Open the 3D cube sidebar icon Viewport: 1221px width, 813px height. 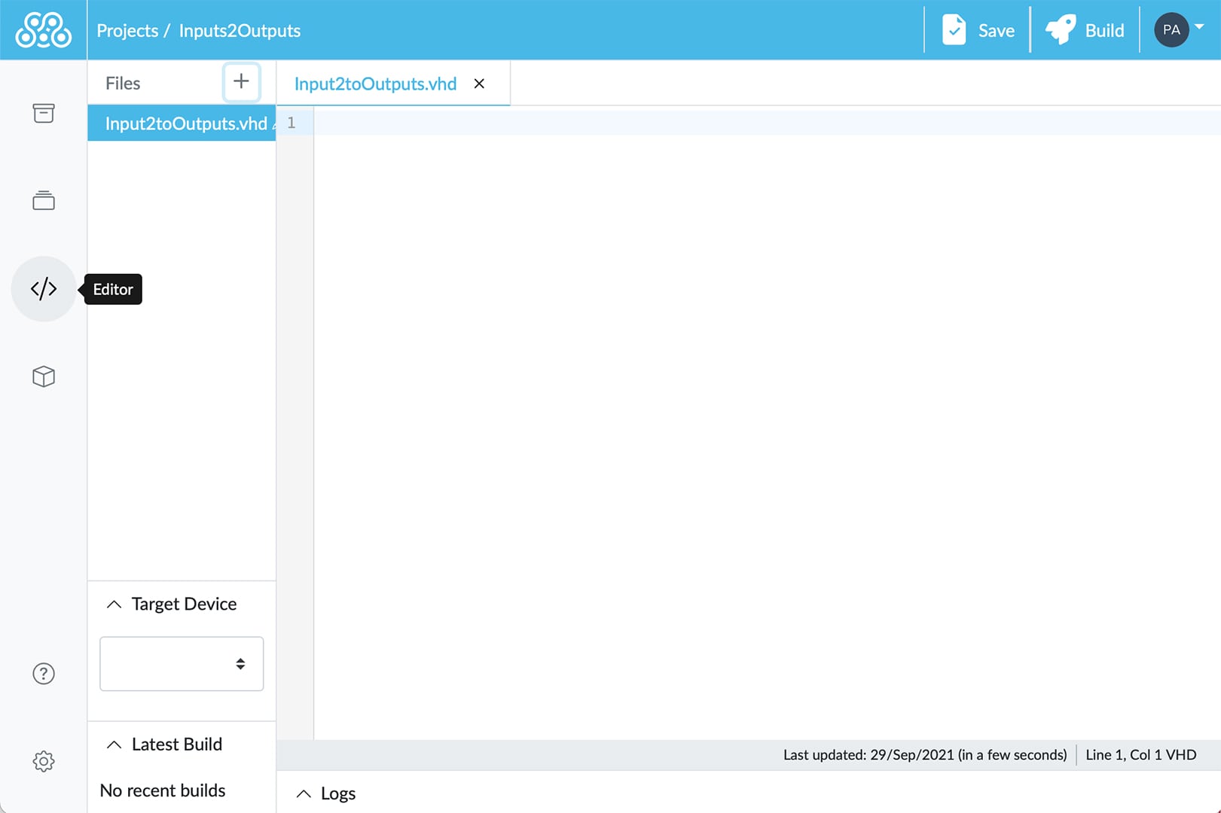[x=44, y=376]
